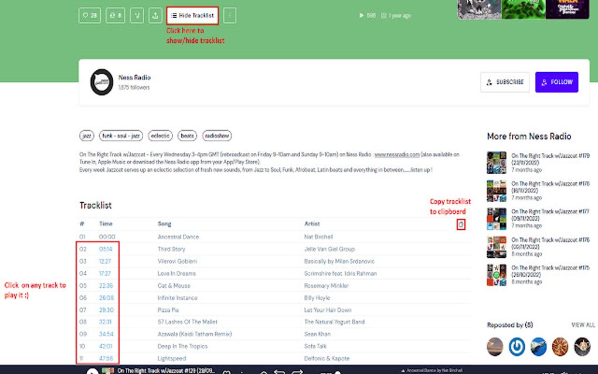Click the SUBSCRIBE button

(x=505, y=82)
